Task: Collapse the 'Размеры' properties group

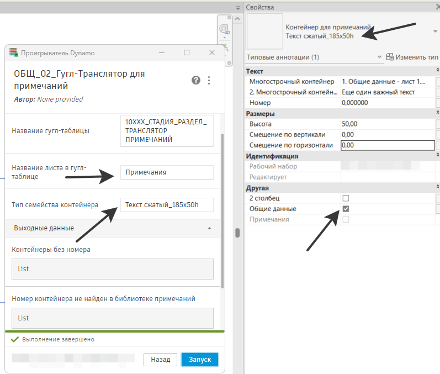Action: point(437,114)
